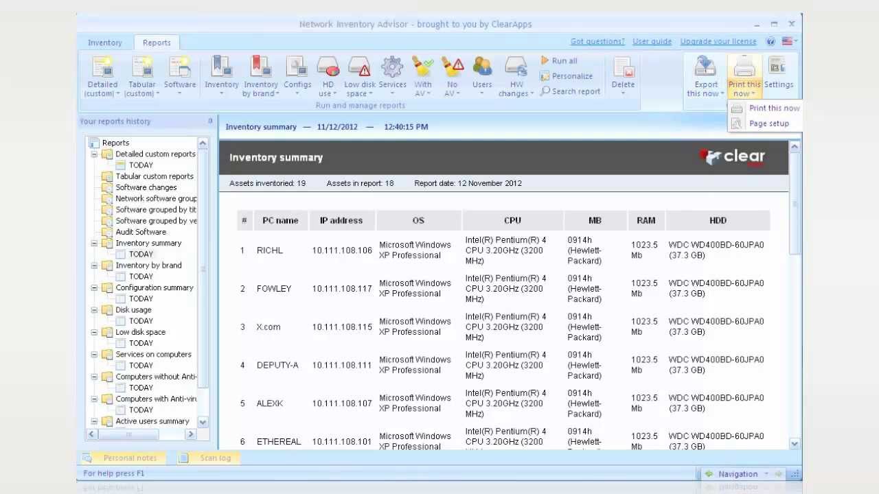The height and width of the screenshot is (494, 879).
Task: Click the No AV report icon
Action: pyautogui.click(x=452, y=67)
